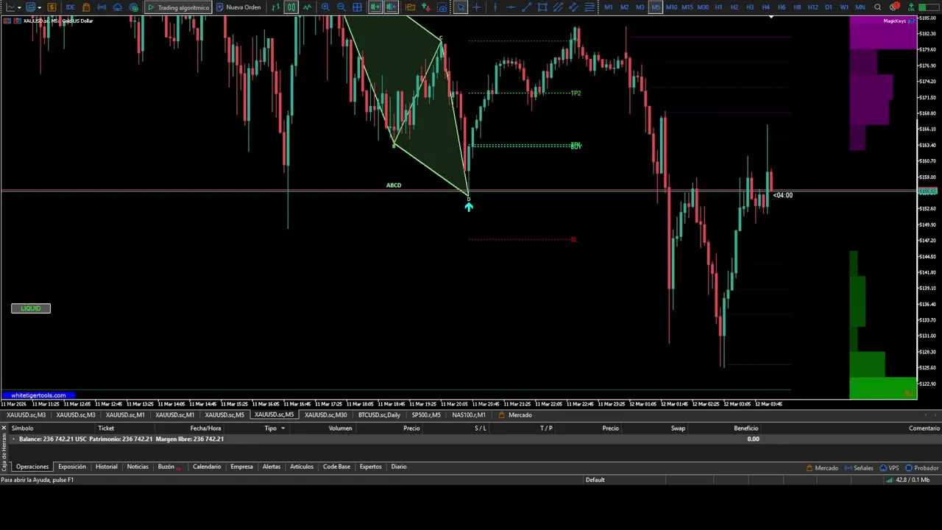Expand the chart type dropdown arrow
Screen dimensions: 942x530
click(20, 7)
